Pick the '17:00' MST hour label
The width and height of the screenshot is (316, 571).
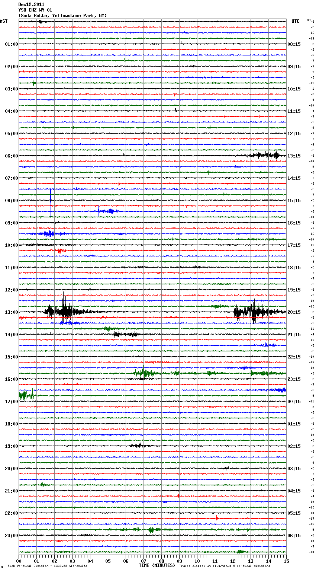12,402
